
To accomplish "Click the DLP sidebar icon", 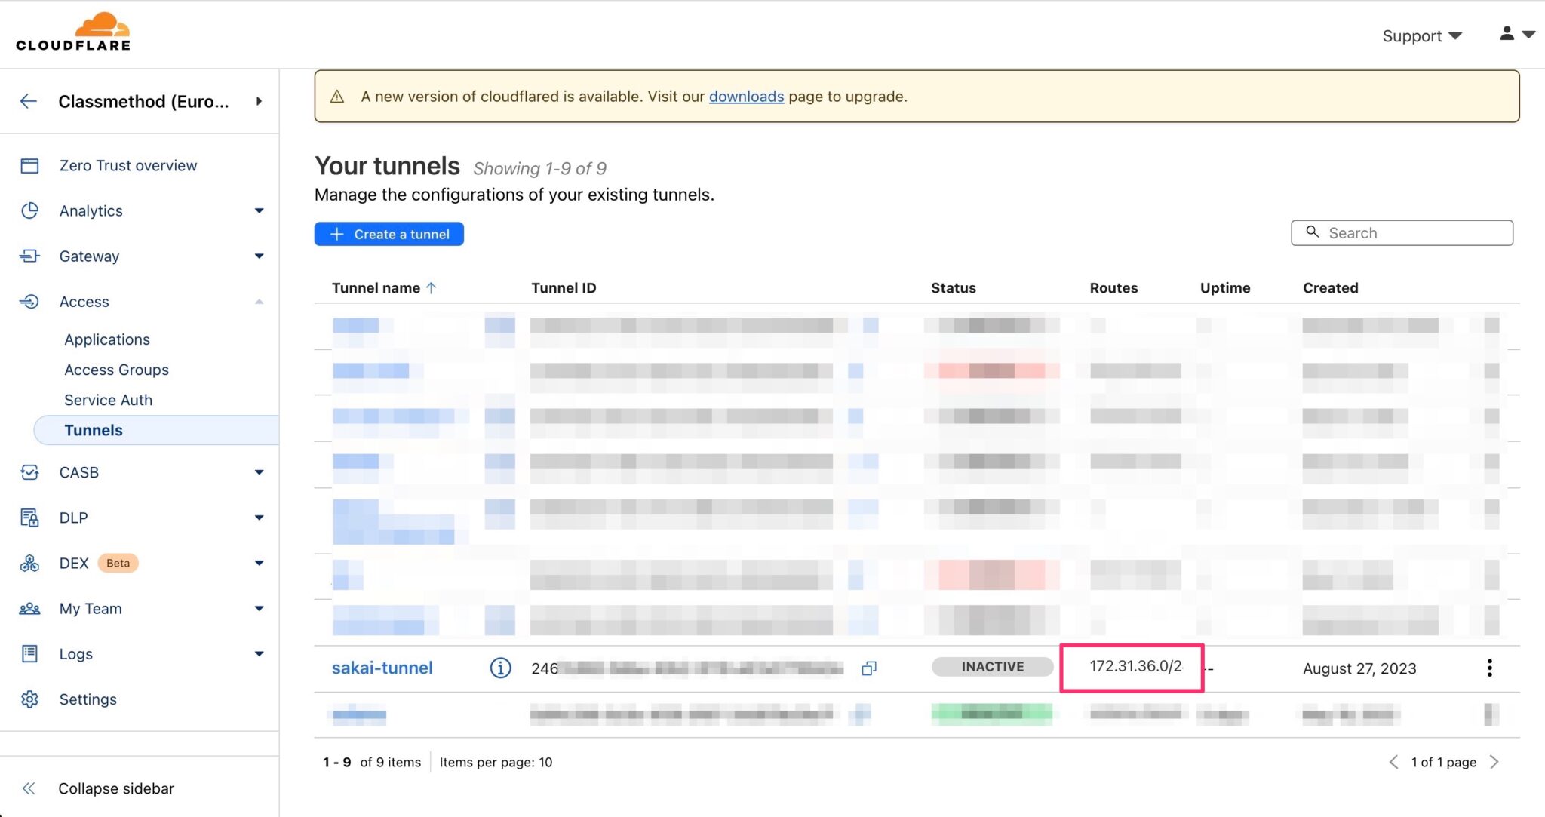I will pyautogui.click(x=29, y=518).
